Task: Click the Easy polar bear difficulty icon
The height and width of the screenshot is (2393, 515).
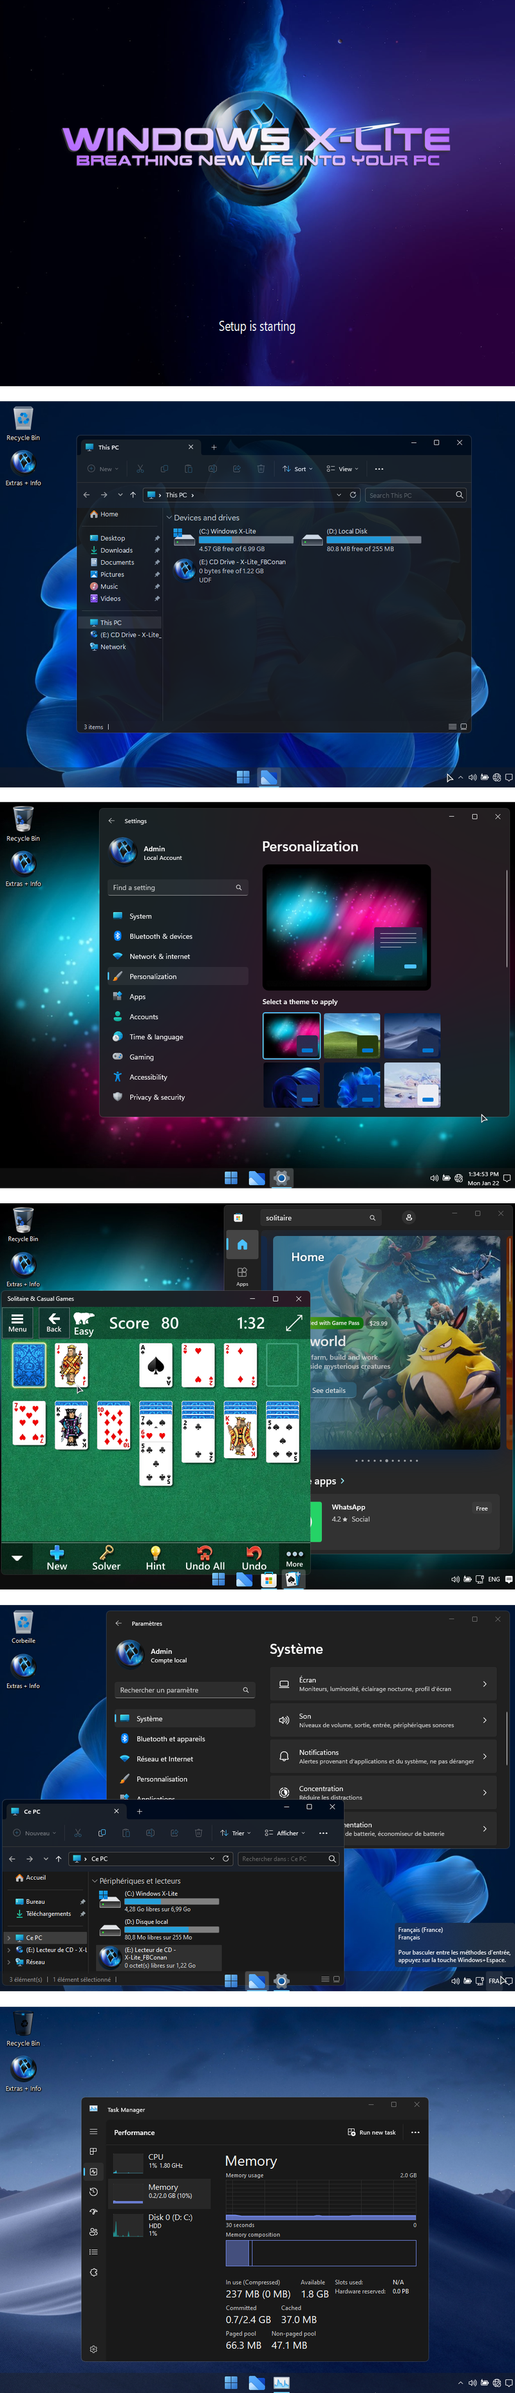Action: [x=84, y=1324]
